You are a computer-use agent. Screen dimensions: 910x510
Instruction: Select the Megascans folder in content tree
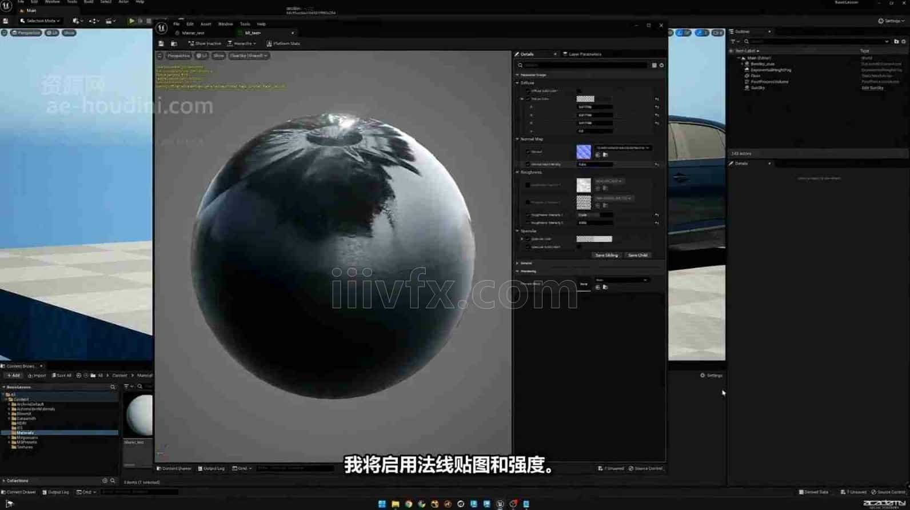27,437
